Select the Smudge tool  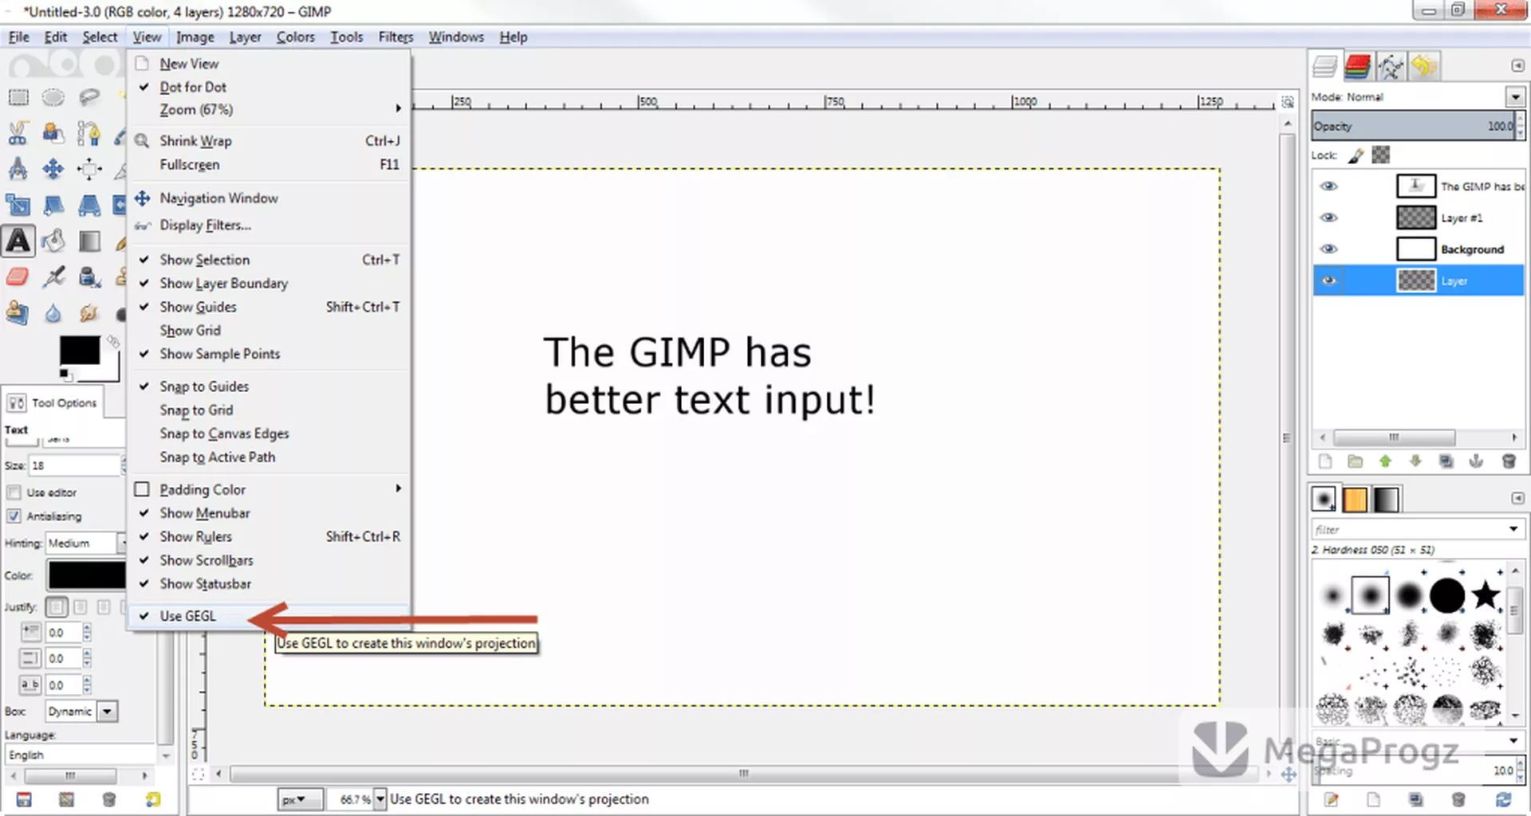(89, 313)
